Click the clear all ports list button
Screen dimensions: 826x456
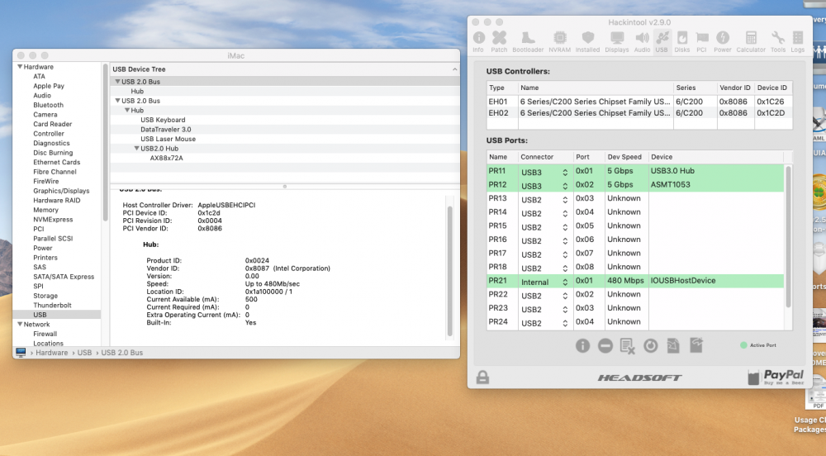click(x=628, y=346)
